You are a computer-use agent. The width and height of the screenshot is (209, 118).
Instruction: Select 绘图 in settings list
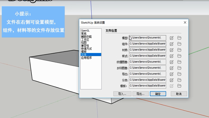point(84,43)
